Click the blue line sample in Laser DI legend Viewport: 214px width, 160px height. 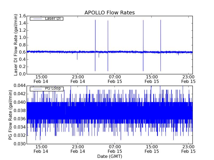pos(37,19)
